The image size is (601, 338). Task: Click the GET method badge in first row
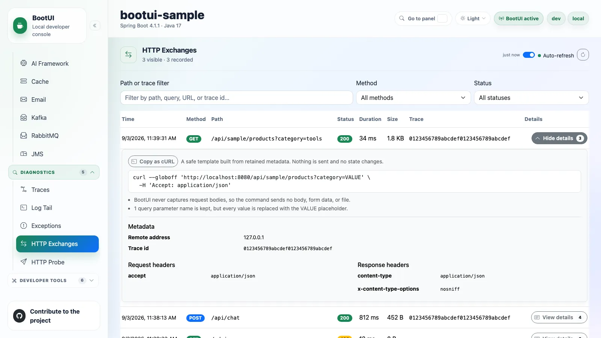pos(194,139)
